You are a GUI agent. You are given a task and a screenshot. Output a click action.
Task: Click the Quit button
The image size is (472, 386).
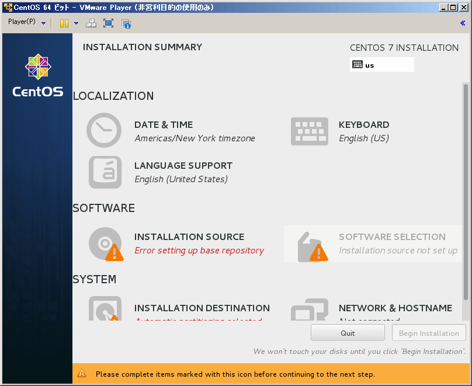tap(348, 333)
